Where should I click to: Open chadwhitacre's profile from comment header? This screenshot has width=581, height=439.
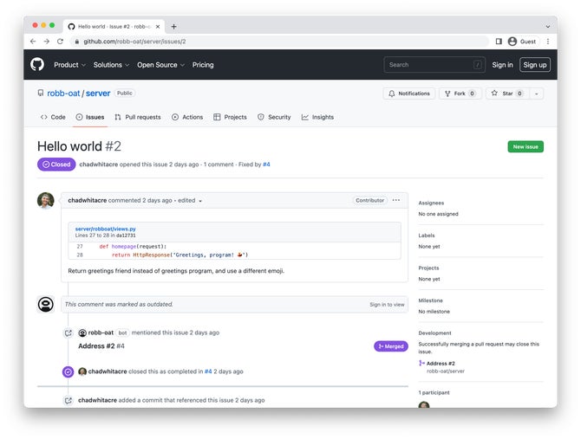tap(87, 200)
